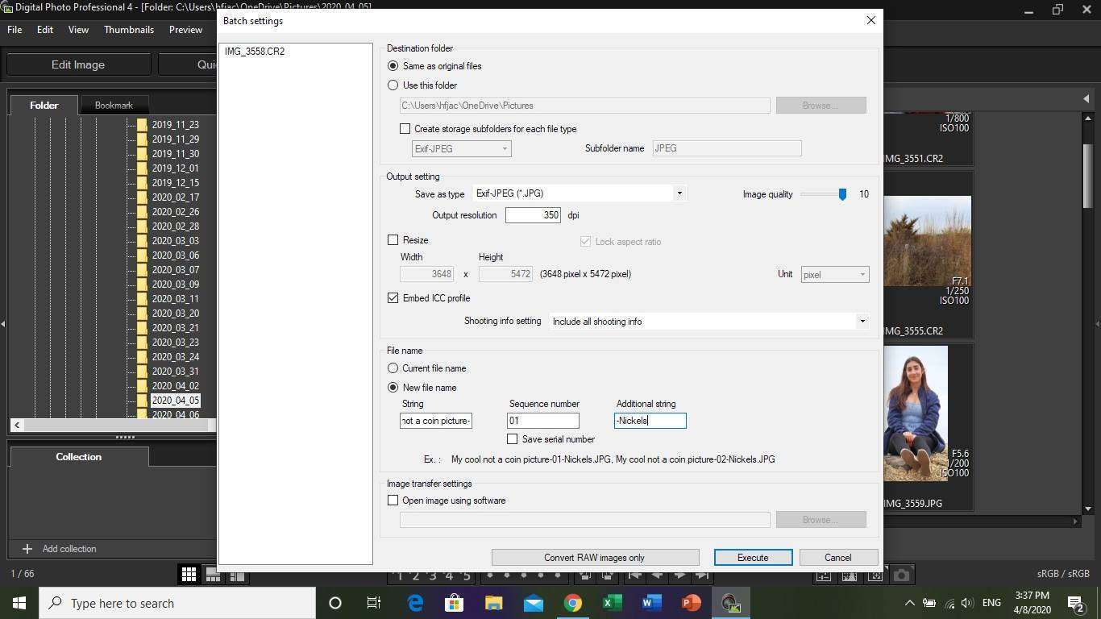Expand the Shooting info setting dropdown
The height and width of the screenshot is (619, 1101).
click(708, 322)
